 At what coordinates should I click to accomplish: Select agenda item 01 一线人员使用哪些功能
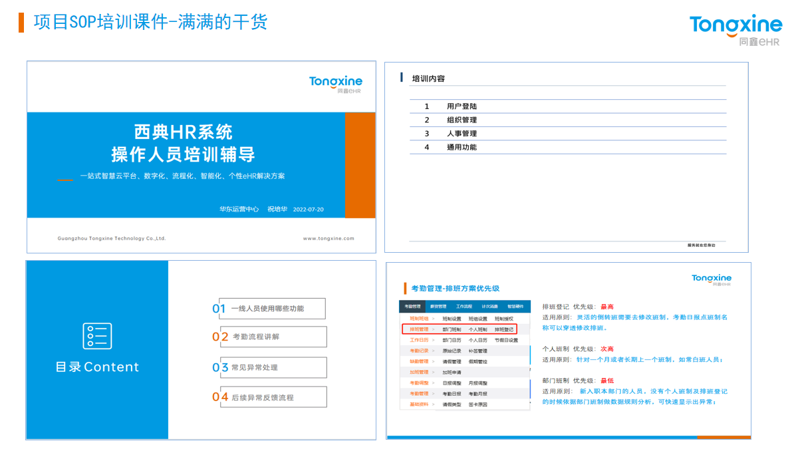point(269,309)
